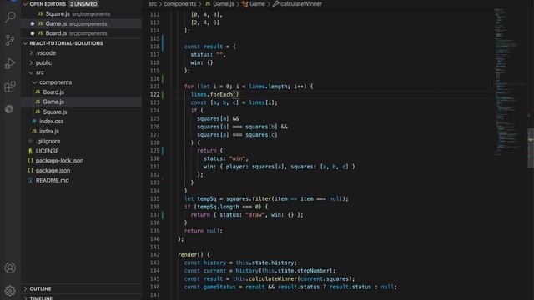This screenshot has width=534, height=300.
Task: Expand the .vscode folder
Action: click(x=31, y=53)
